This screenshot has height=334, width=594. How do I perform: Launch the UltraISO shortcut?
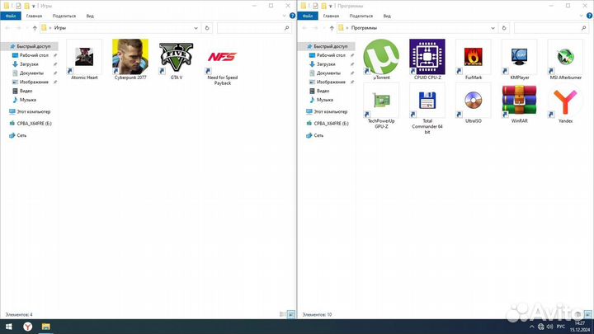click(x=474, y=103)
